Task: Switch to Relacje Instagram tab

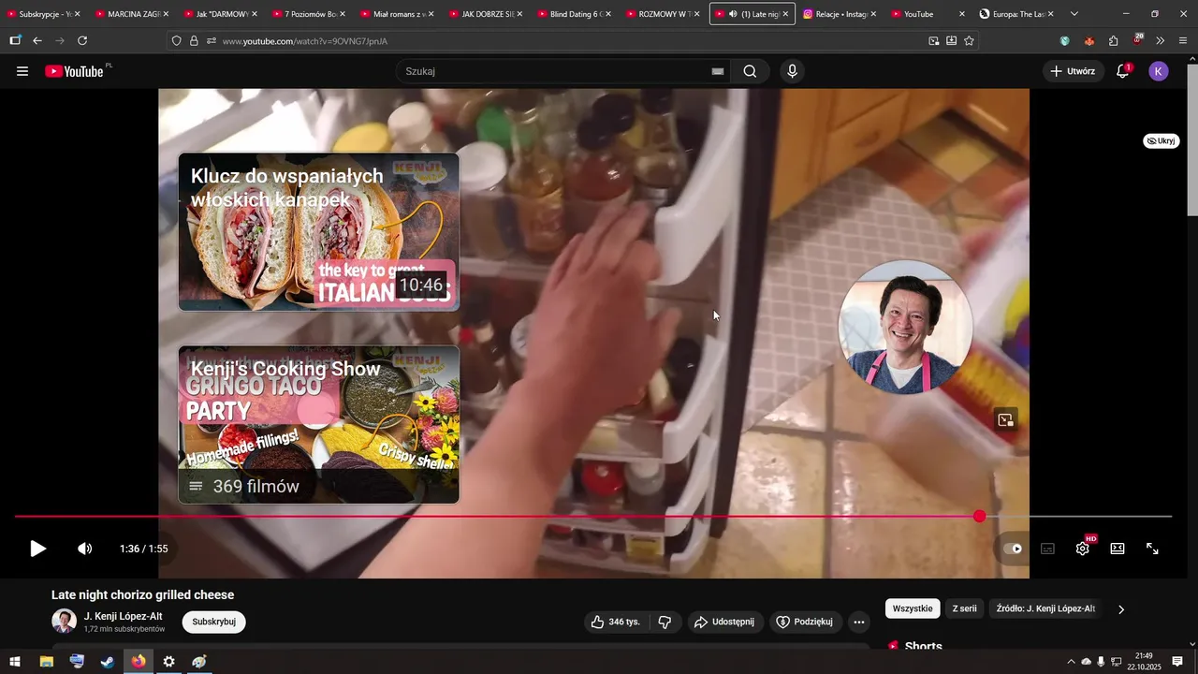Action: (x=840, y=14)
